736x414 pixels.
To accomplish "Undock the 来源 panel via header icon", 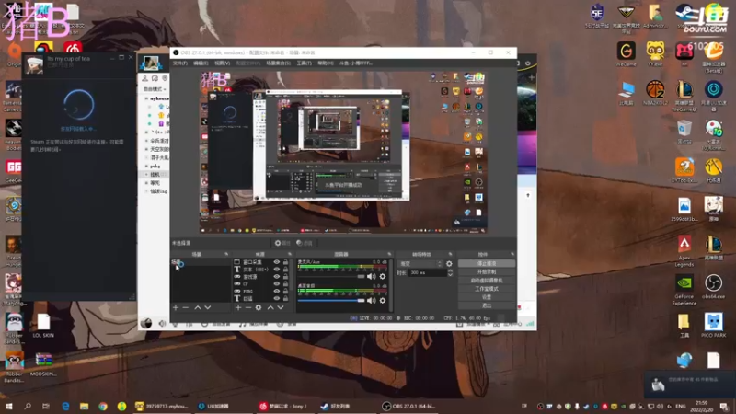I will 290,254.
